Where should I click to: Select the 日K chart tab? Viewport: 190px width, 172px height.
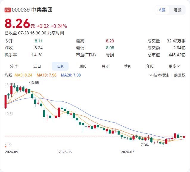click(x=60, y=66)
